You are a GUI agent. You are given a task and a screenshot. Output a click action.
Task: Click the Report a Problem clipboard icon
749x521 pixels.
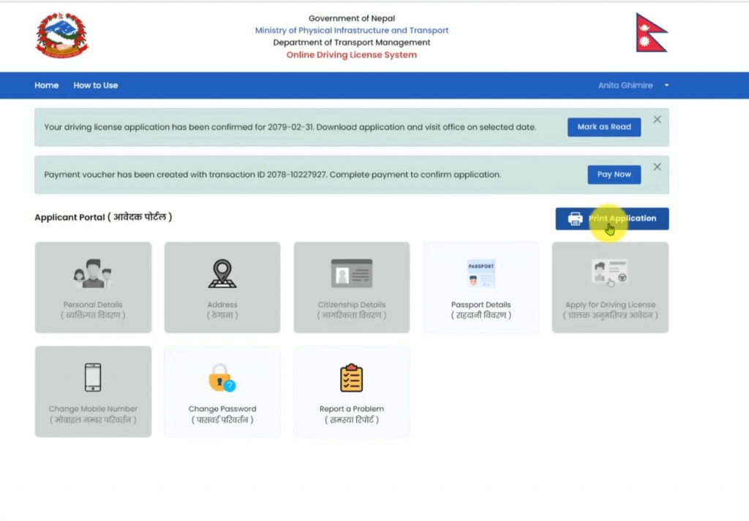tap(352, 376)
